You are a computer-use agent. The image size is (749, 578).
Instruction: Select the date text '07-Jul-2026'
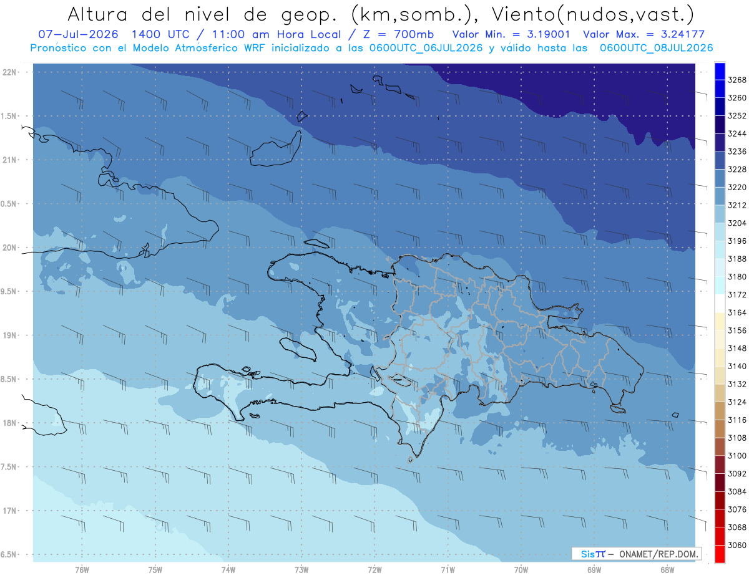click(79, 35)
